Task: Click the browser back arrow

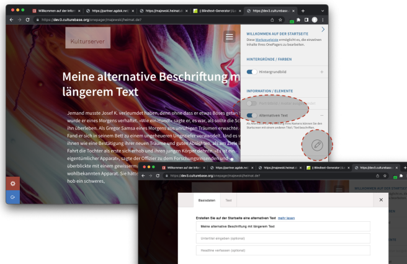Action: tap(11, 20)
